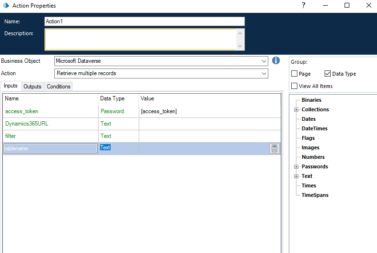Select the Inputs tab
Image resolution: width=377 pixels, height=253 pixels.
click(10, 86)
